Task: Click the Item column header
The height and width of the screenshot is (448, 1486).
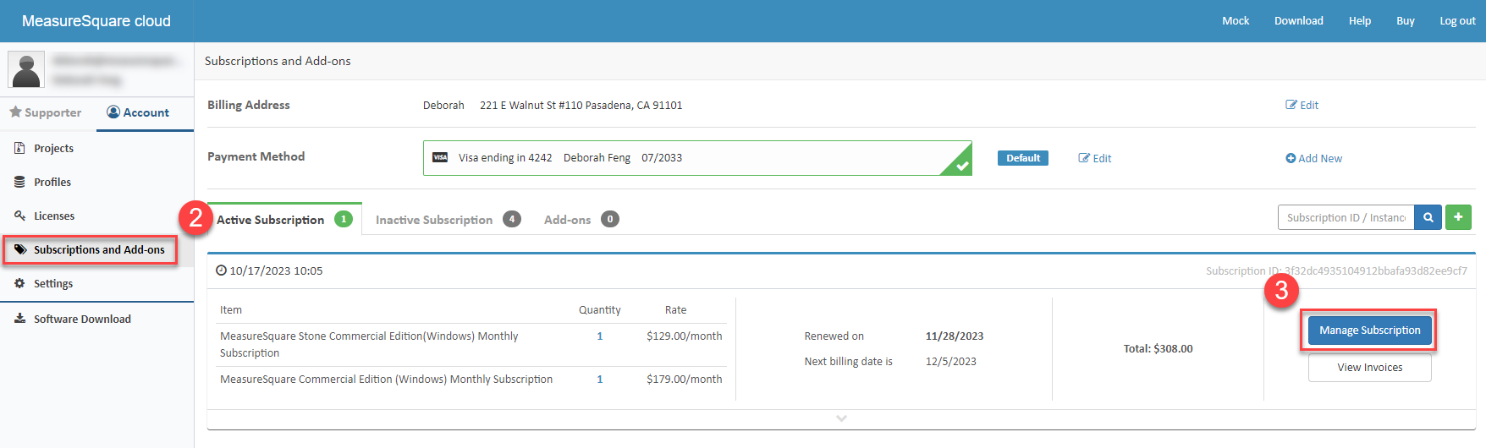Action: (231, 309)
